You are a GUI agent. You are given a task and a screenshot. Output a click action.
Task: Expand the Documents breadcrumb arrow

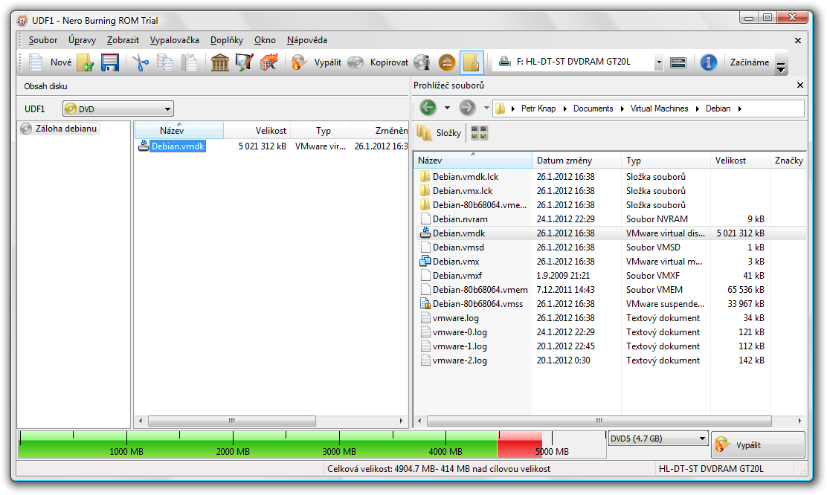pyautogui.click(x=622, y=109)
